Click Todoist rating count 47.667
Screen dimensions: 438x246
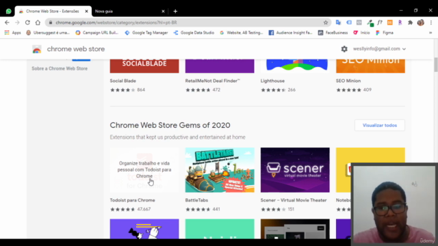click(x=144, y=209)
